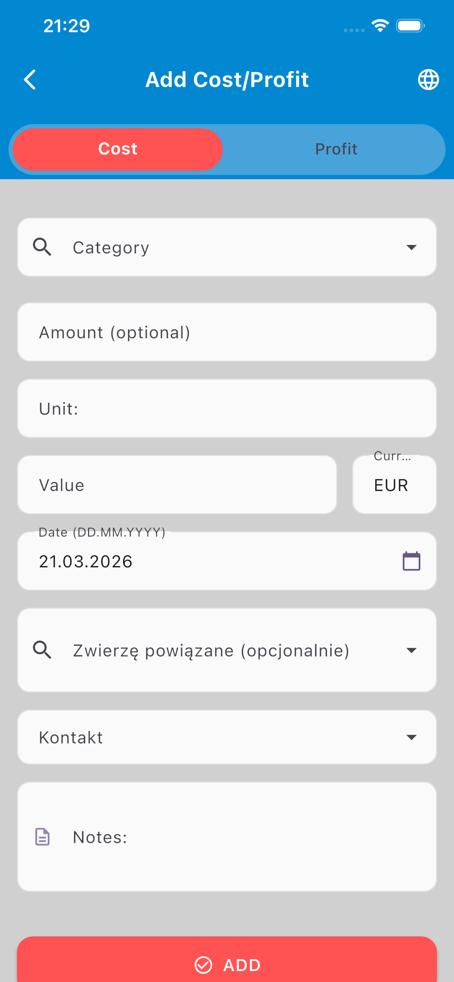Click the Notes text area
This screenshot has width=454, height=982.
pos(244,837)
